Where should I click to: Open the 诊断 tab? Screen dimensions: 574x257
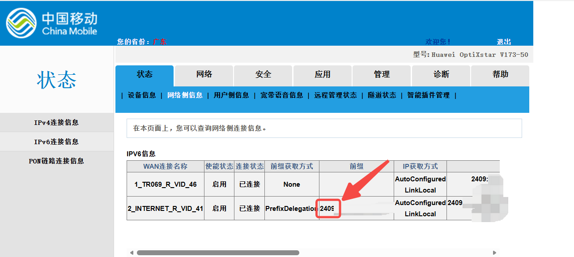point(441,75)
